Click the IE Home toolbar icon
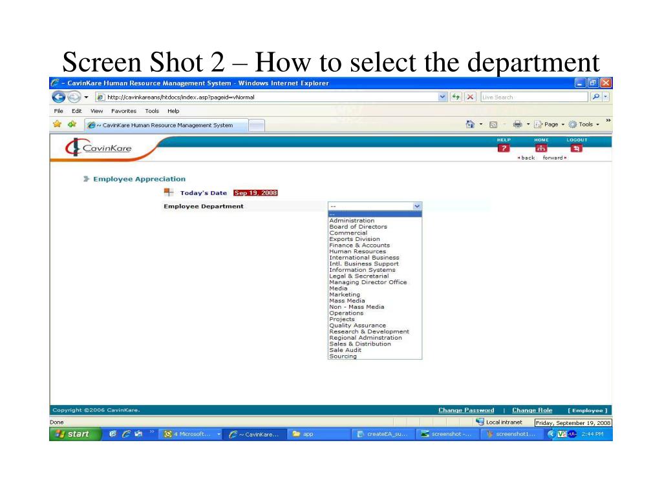The height and width of the screenshot is (496, 662). pos(470,125)
